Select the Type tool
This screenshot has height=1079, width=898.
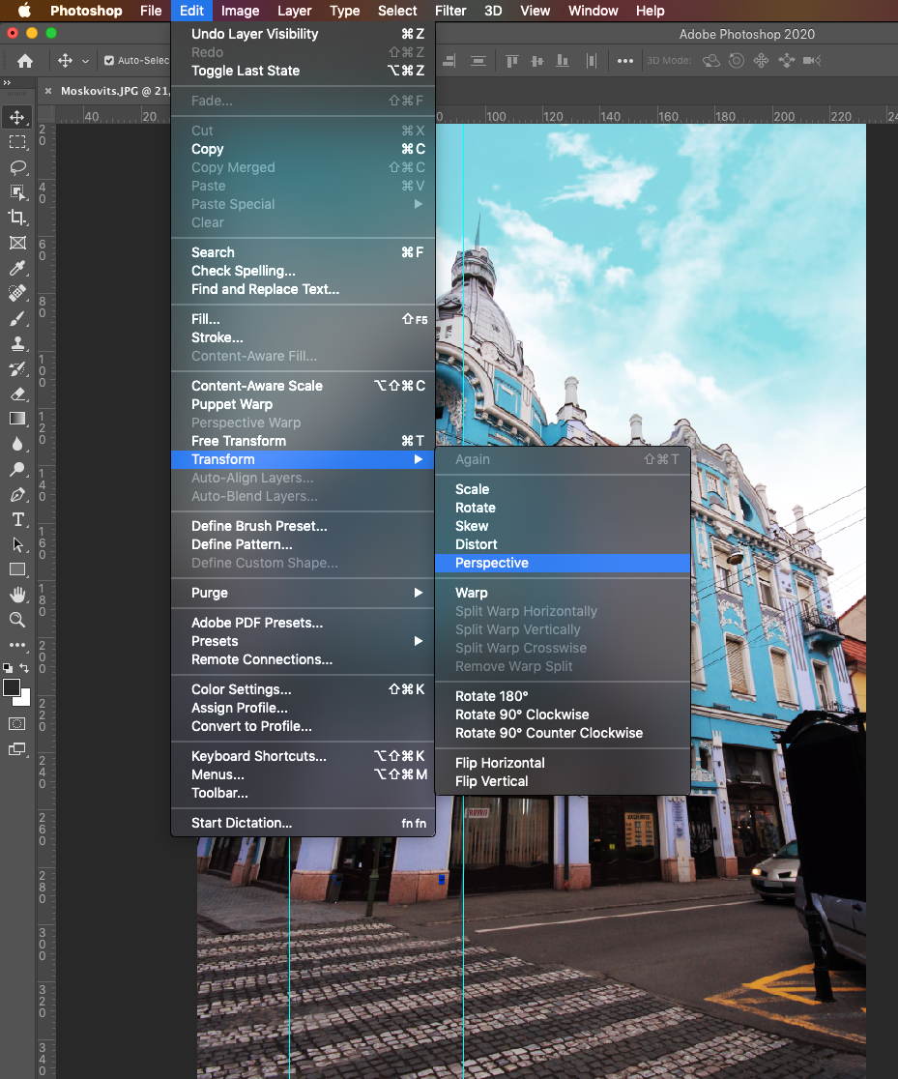tap(17, 519)
